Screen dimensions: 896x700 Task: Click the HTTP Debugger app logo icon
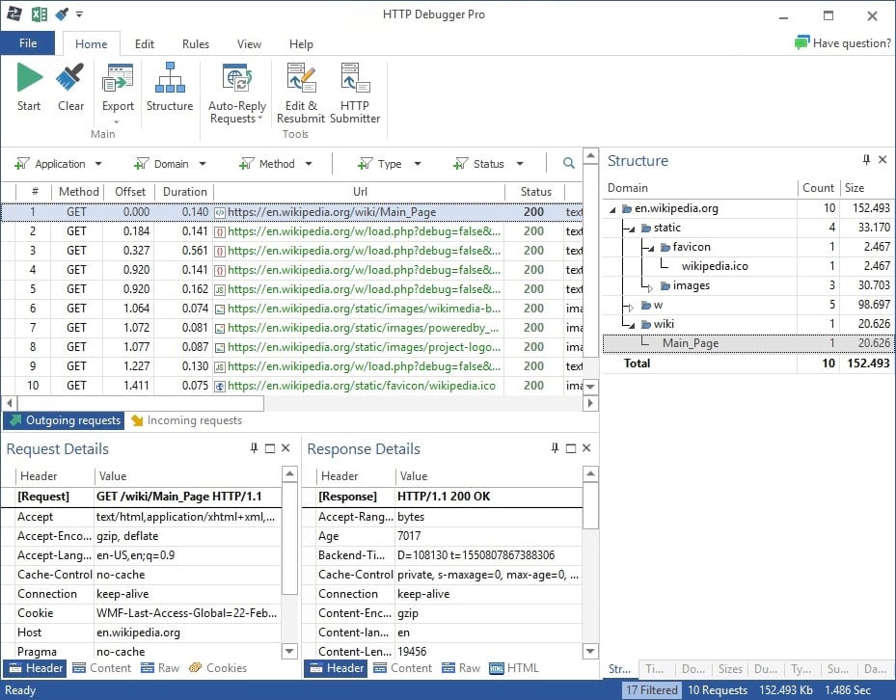pyautogui.click(x=14, y=14)
